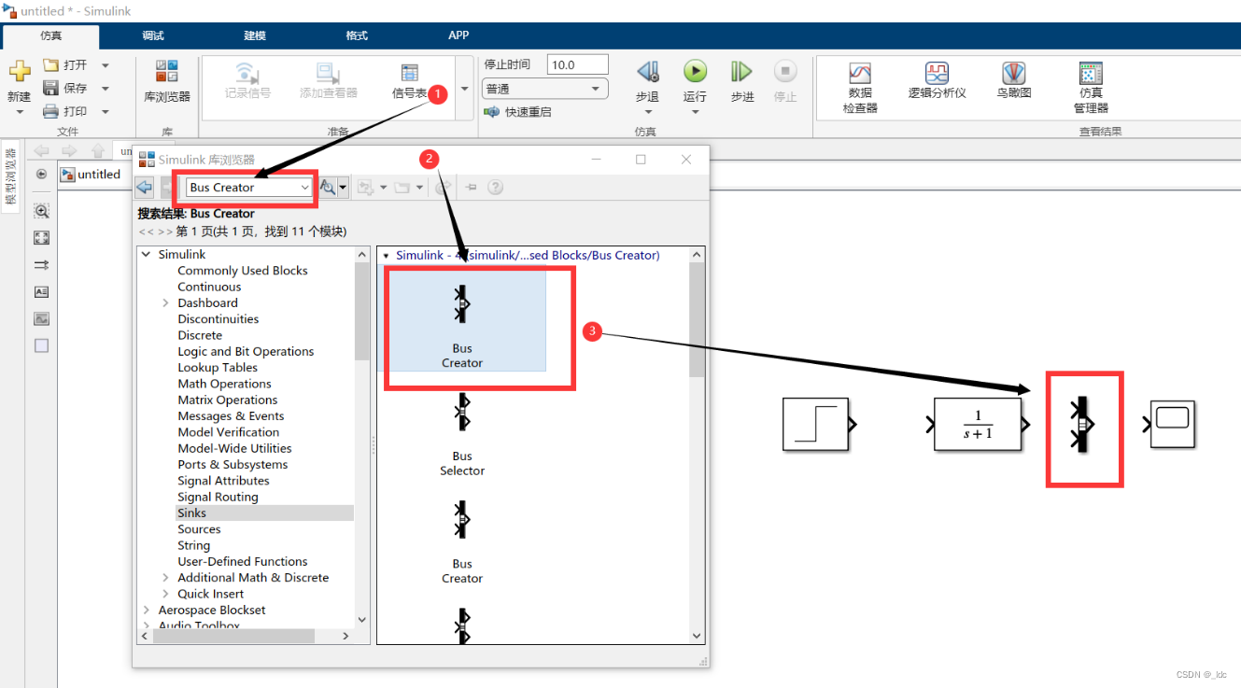The image size is (1241, 688).
Task: Click the 添加查看器 add viewer icon
Action: tap(328, 73)
